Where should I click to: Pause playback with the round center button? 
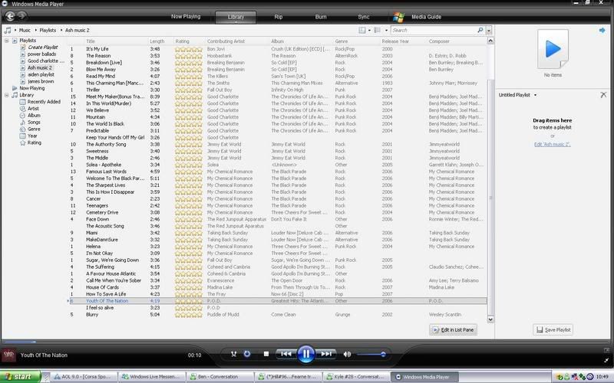(x=305, y=354)
